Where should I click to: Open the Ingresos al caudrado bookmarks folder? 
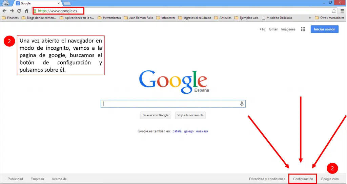195,18
